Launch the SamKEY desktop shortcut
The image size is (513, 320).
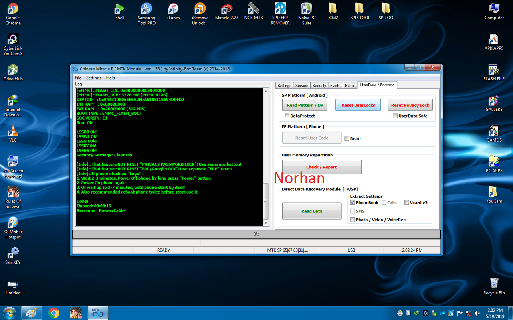pyautogui.click(x=13, y=256)
